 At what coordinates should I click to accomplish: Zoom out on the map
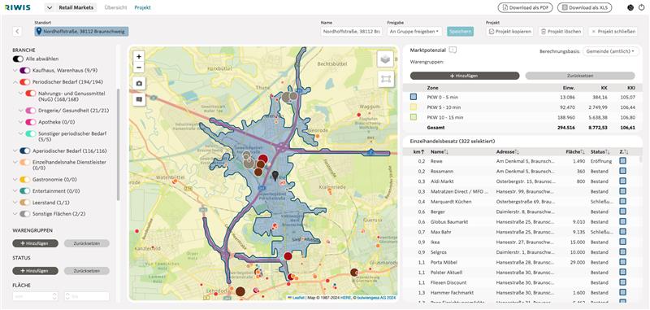(x=139, y=68)
